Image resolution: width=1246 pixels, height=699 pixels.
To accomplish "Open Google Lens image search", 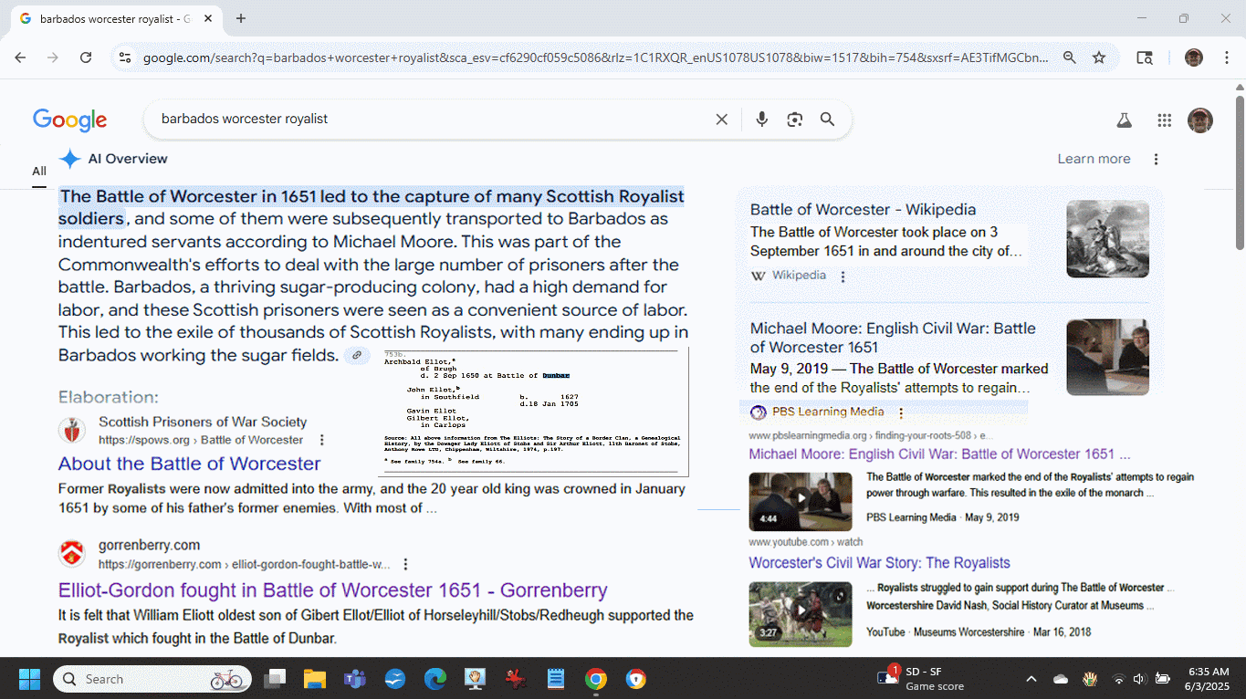I will tap(794, 120).
